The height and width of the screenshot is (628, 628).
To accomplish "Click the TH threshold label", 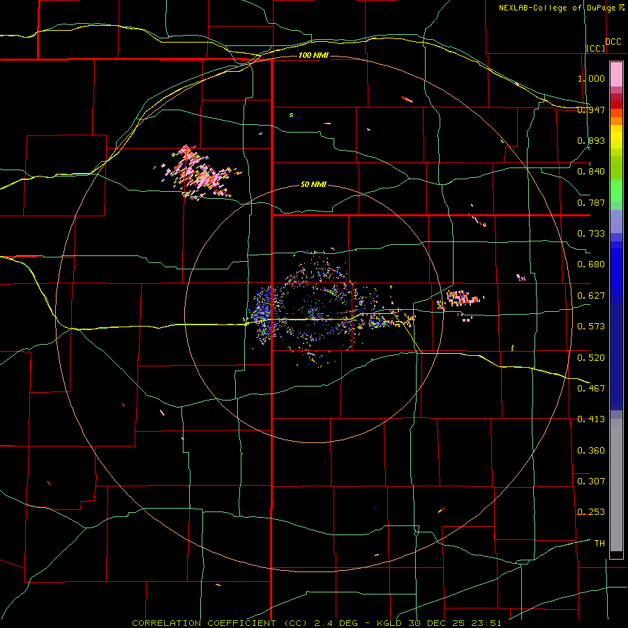I will click(599, 543).
